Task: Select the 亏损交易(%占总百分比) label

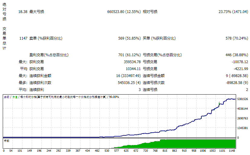Action: 162,55
